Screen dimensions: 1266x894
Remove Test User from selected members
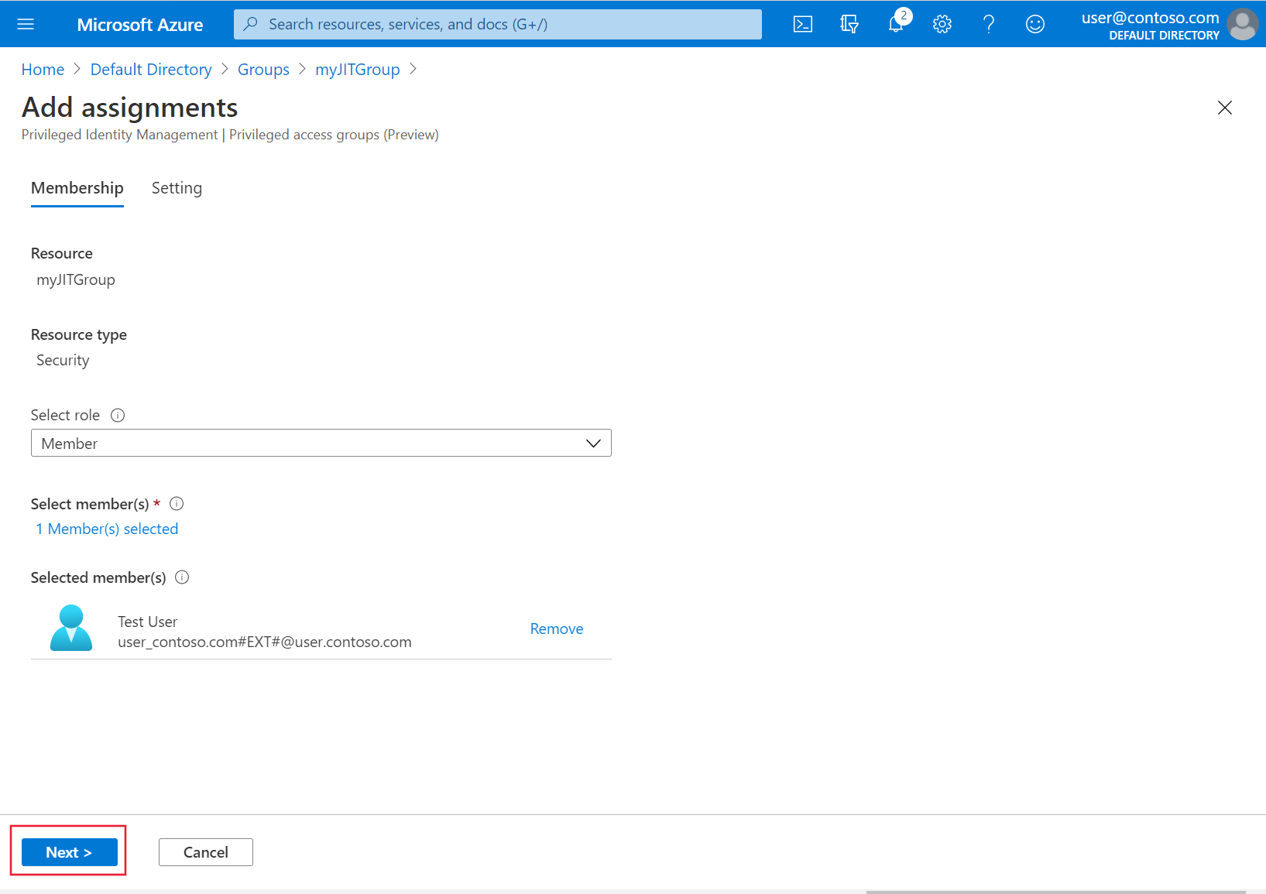coord(556,629)
